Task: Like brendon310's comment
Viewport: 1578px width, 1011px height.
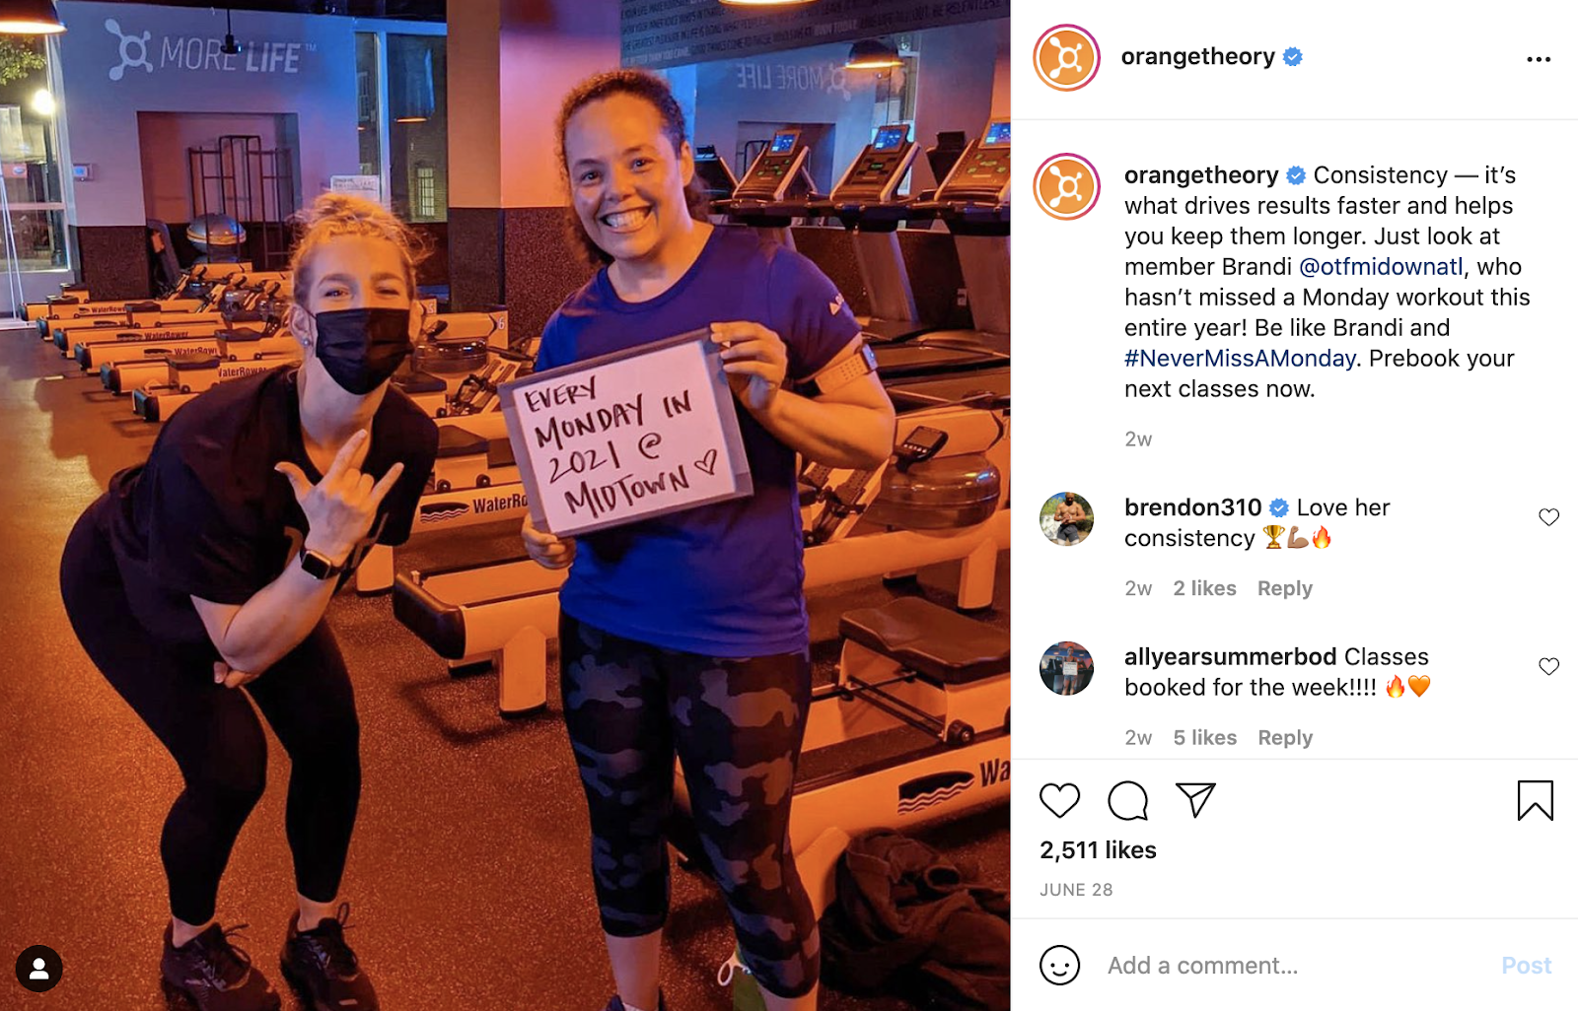Action: [x=1548, y=517]
